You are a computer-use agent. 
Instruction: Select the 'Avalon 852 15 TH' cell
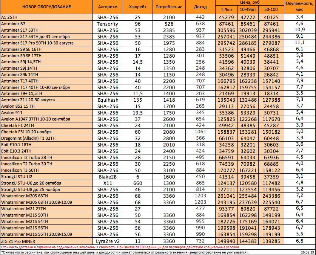pos(46,106)
